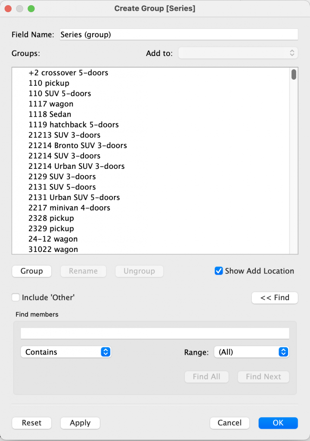Focus the Find members search field
Image resolution: width=310 pixels, height=441 pixels.
click(155, 333)
